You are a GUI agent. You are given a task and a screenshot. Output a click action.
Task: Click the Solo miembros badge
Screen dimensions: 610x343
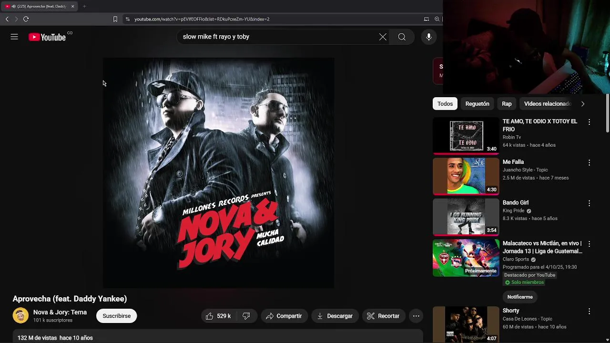click(x=524, y=282)
